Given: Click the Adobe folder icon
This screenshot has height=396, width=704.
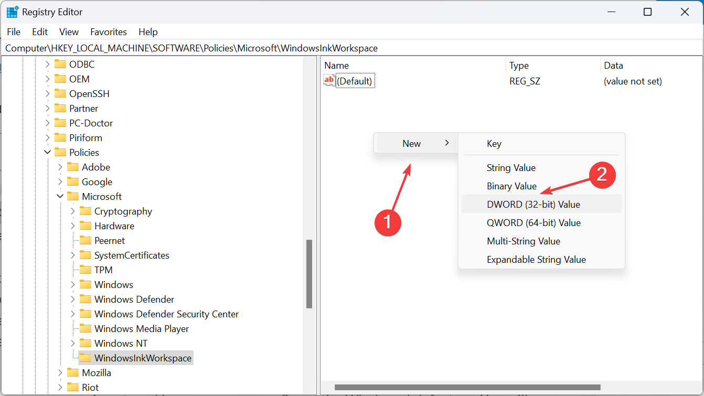Looking at the screenshot, I should (73, 167).
